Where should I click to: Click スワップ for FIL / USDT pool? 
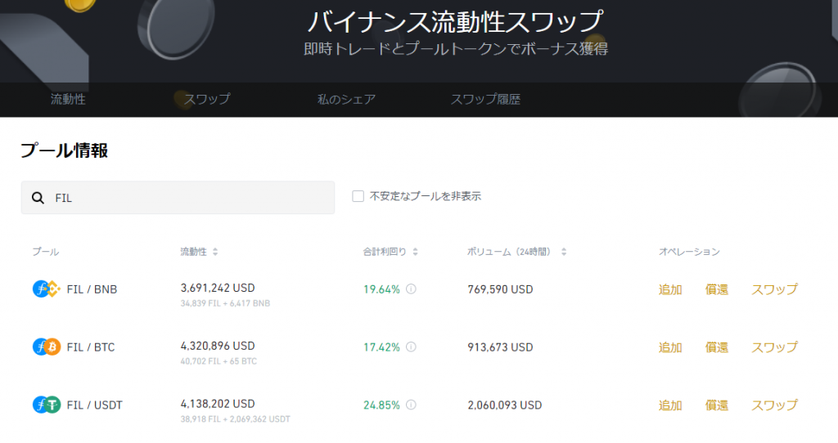[774, 405]
